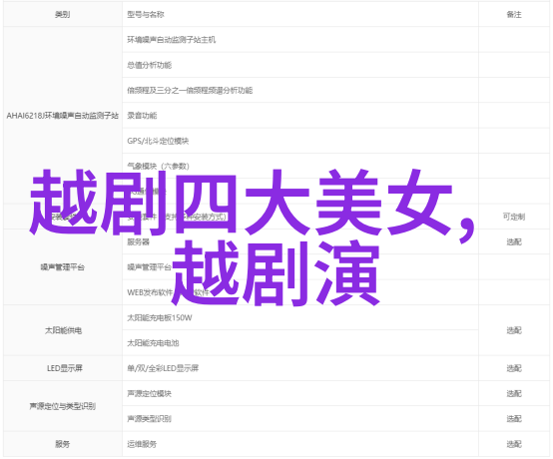Select the 太阳能充电板150W cell
Image resolution: width=553 pixels, height=459 pixels.
point(300,317)
